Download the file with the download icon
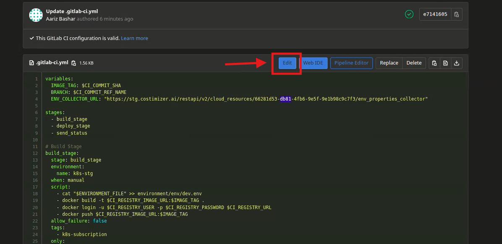Viewport: 502px width, 244px height. 457,63
